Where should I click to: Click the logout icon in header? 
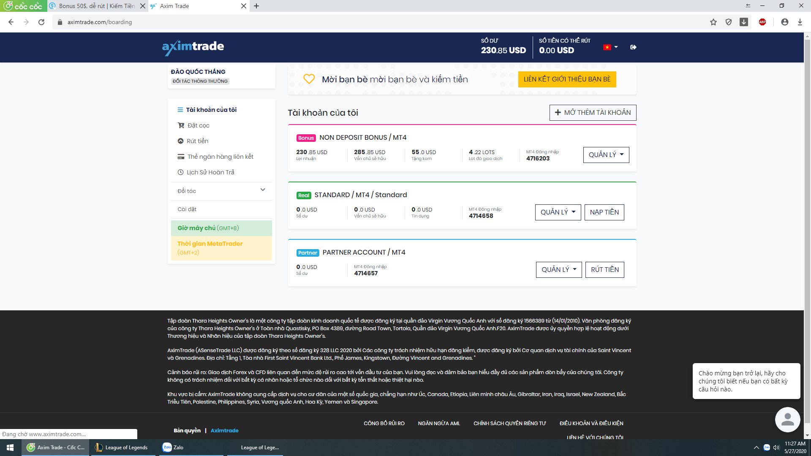pyautogui.click(x=633, y=47)
